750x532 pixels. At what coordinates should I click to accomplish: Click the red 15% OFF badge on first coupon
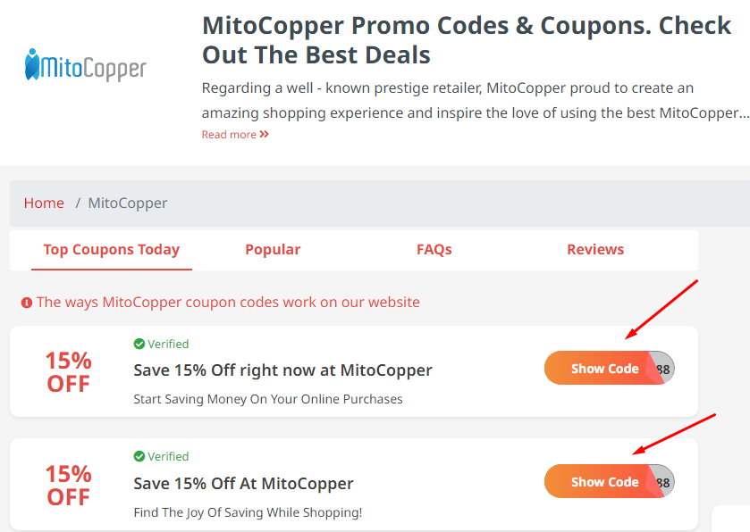[x=69, y=372]
